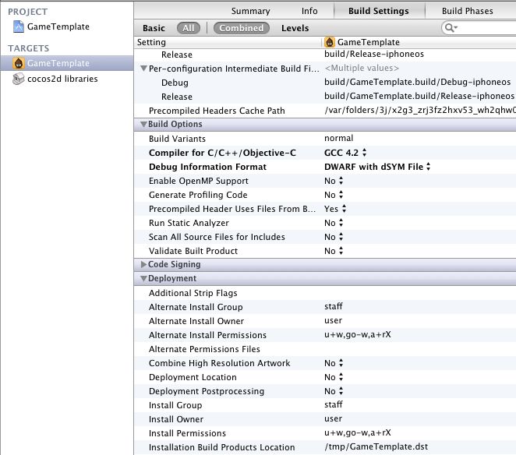Click the <Multiple values> placeholder
This screenshot has height=455, width=516.
coord(362,68)
